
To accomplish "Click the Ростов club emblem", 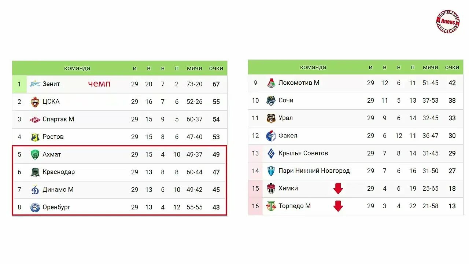I will [35, 137].
